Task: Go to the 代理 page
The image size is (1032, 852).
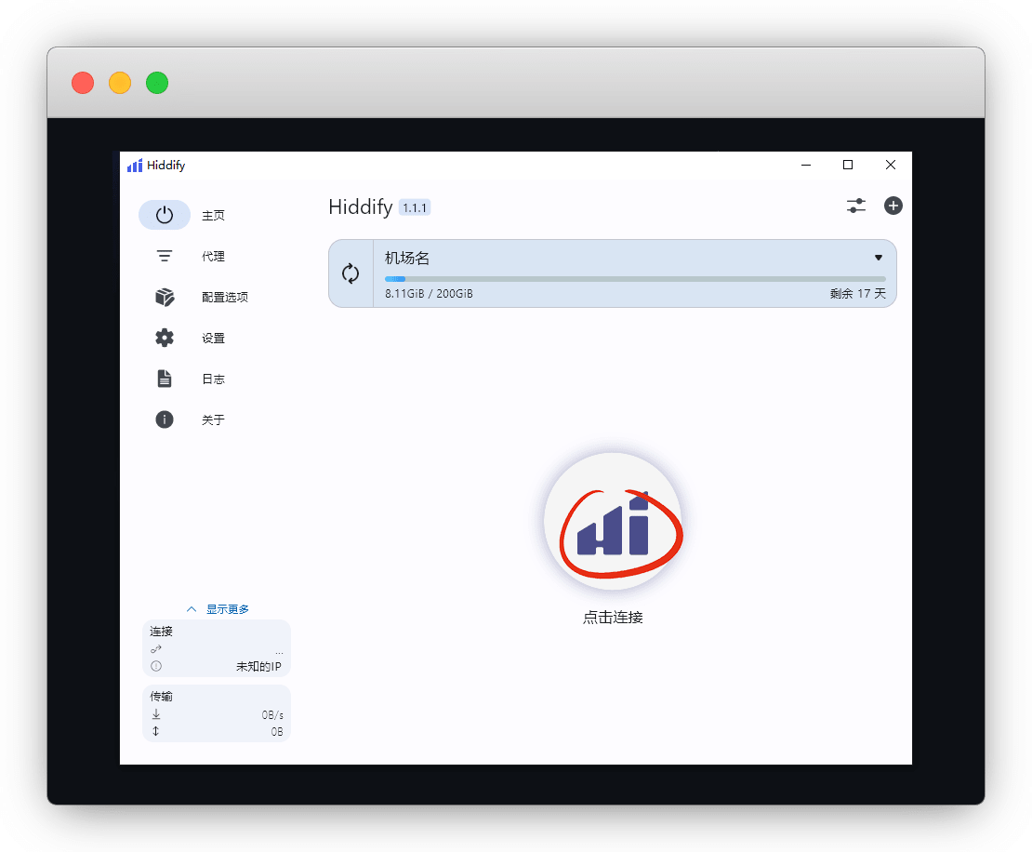Action: [214, 257]
